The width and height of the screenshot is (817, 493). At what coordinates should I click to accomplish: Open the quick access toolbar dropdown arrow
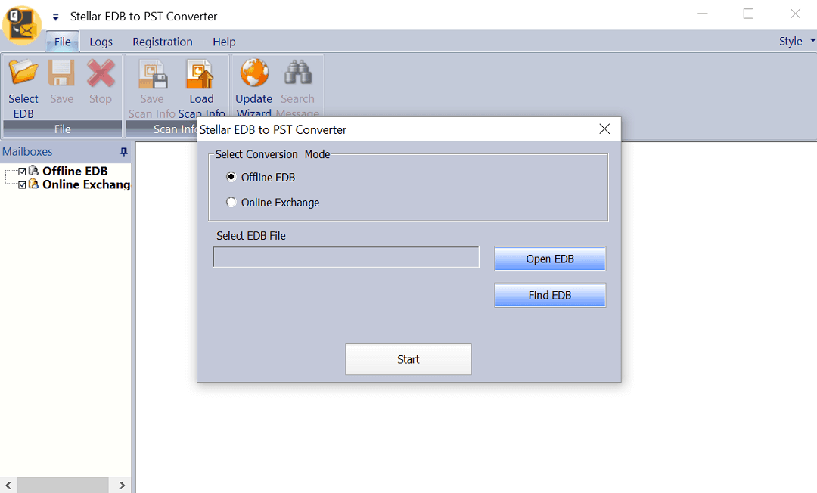click(x=55, y=17)
